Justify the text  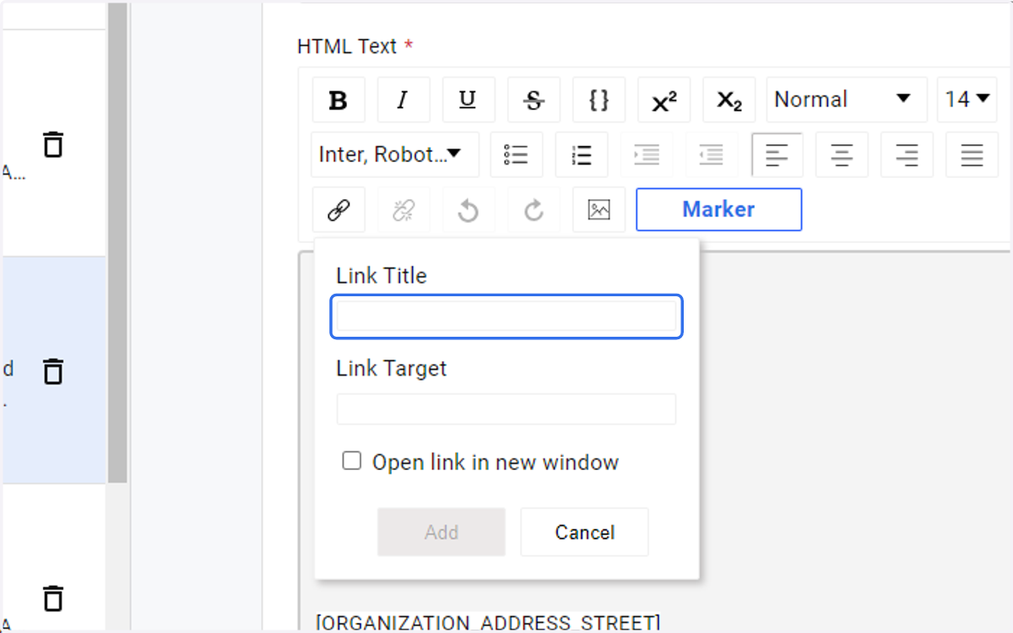[x=972, y=154]
